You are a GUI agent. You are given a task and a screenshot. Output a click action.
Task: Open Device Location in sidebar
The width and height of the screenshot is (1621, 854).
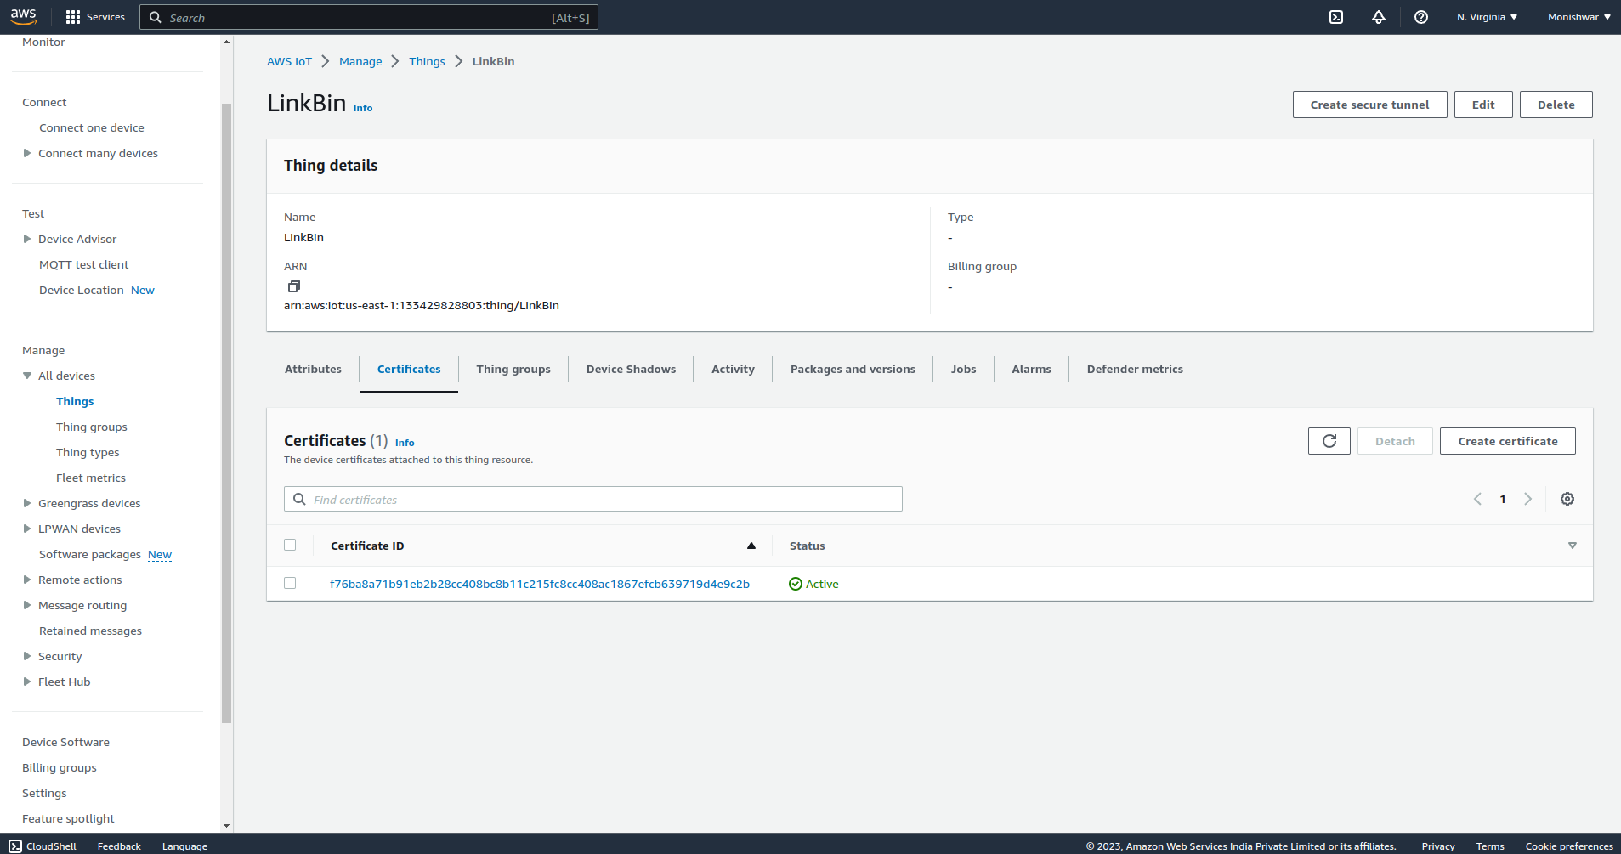[82, 290]
